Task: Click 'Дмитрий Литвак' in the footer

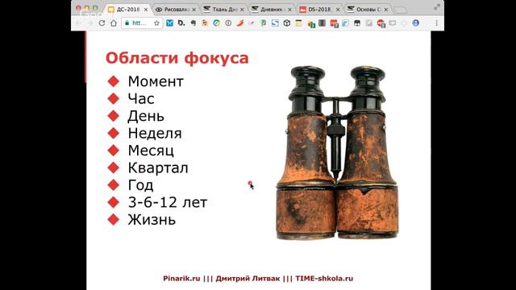Action: click(x=248, y=279)
